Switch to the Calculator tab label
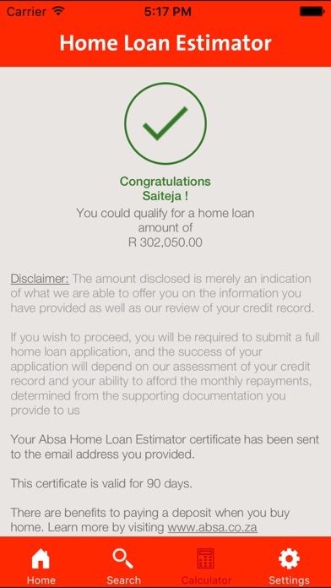 (206, 580)
